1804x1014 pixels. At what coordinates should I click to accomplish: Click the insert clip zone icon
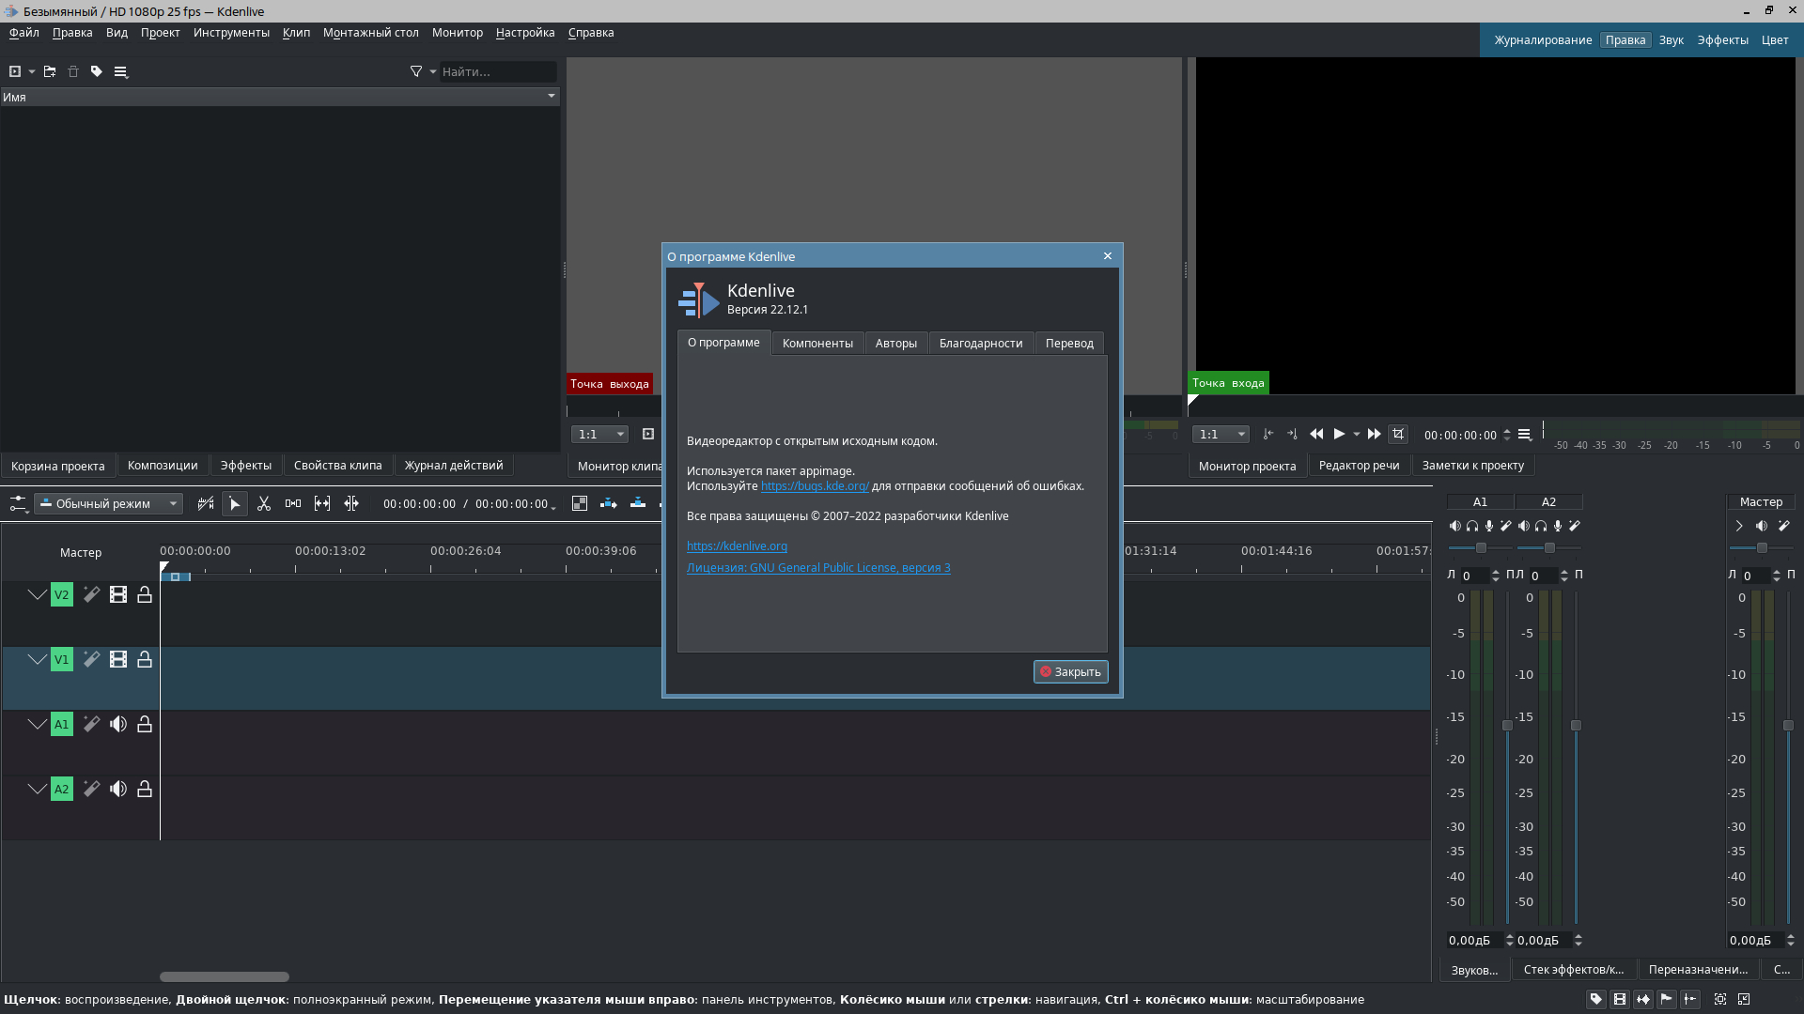click(609, 504)
